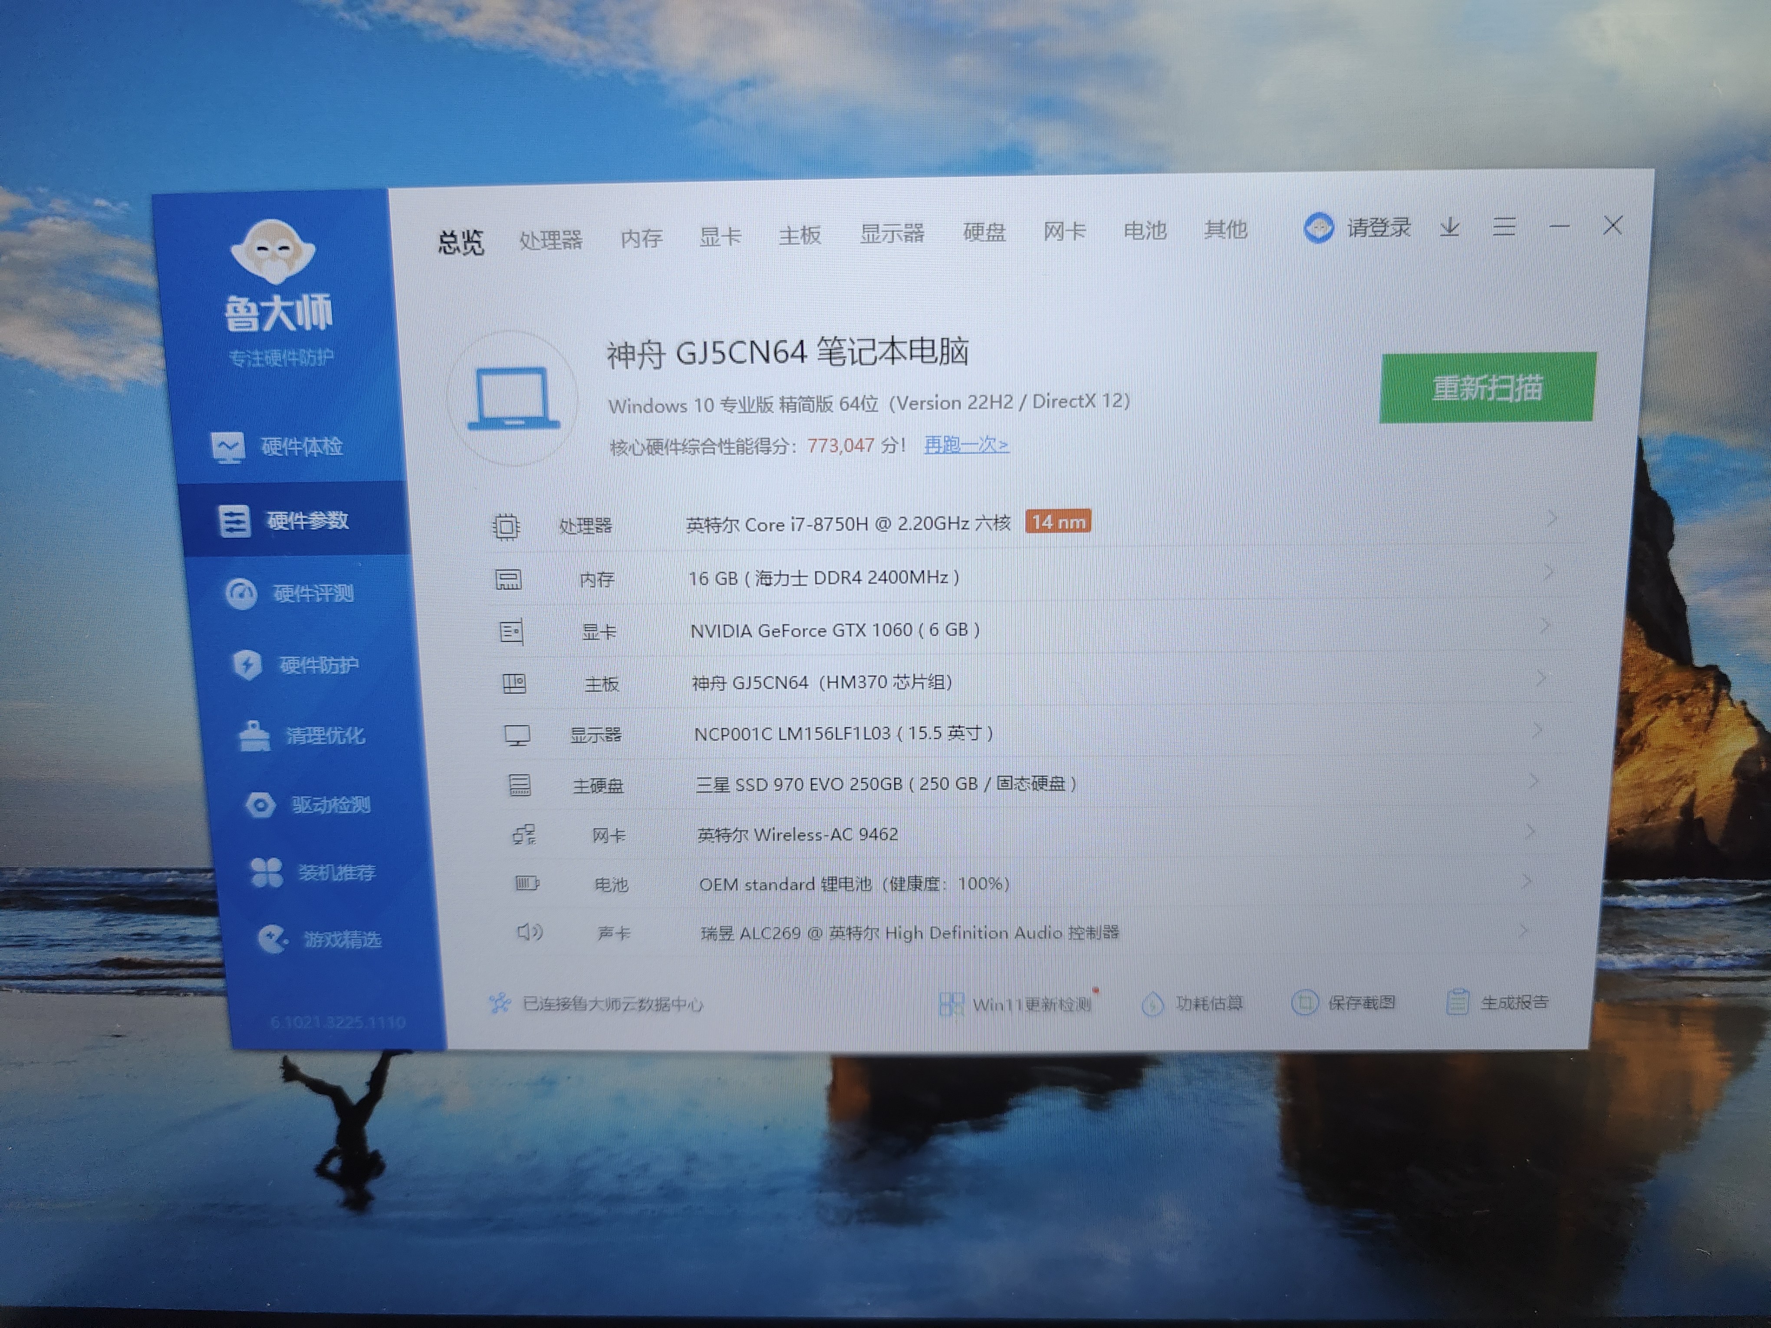Click the 声卡 speaker icon
Image resolution: width=1771 pixels, height=1328 pixels.
(530, 933)
